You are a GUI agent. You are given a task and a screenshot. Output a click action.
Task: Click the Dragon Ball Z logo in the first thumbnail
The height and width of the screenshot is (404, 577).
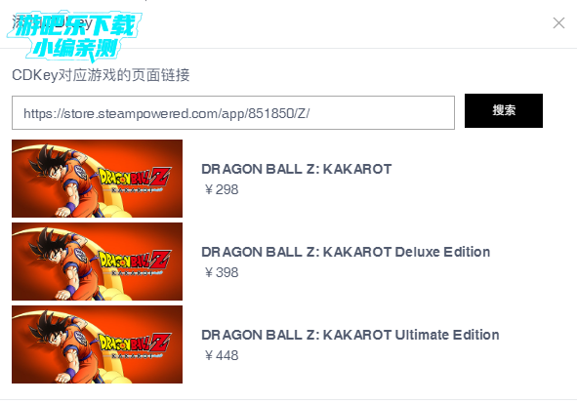tap(135, 180)
